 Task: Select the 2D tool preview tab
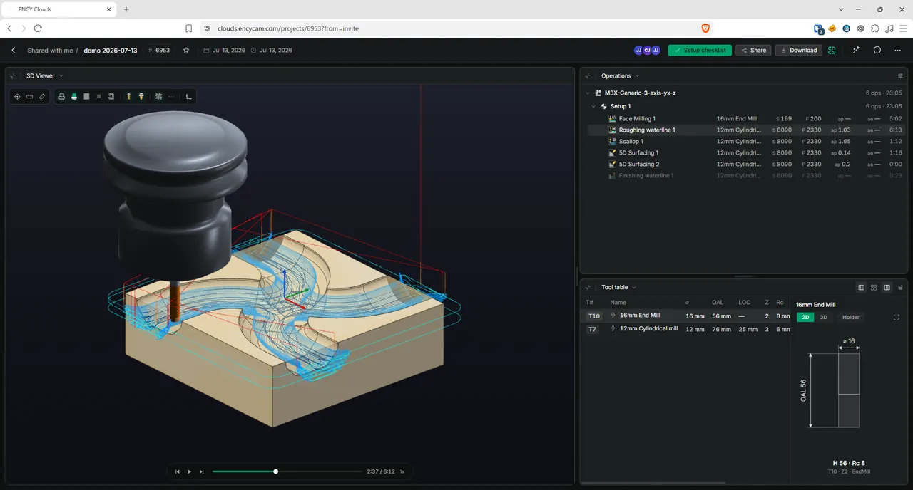point(805,317)
